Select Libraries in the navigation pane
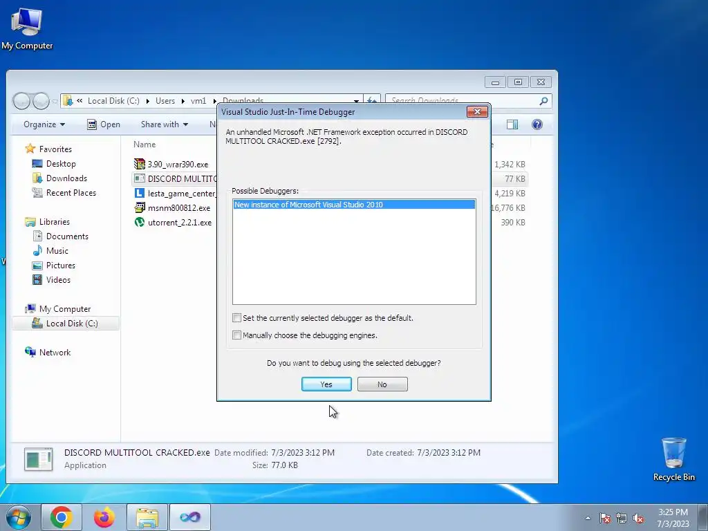 (x=48, y=222)
